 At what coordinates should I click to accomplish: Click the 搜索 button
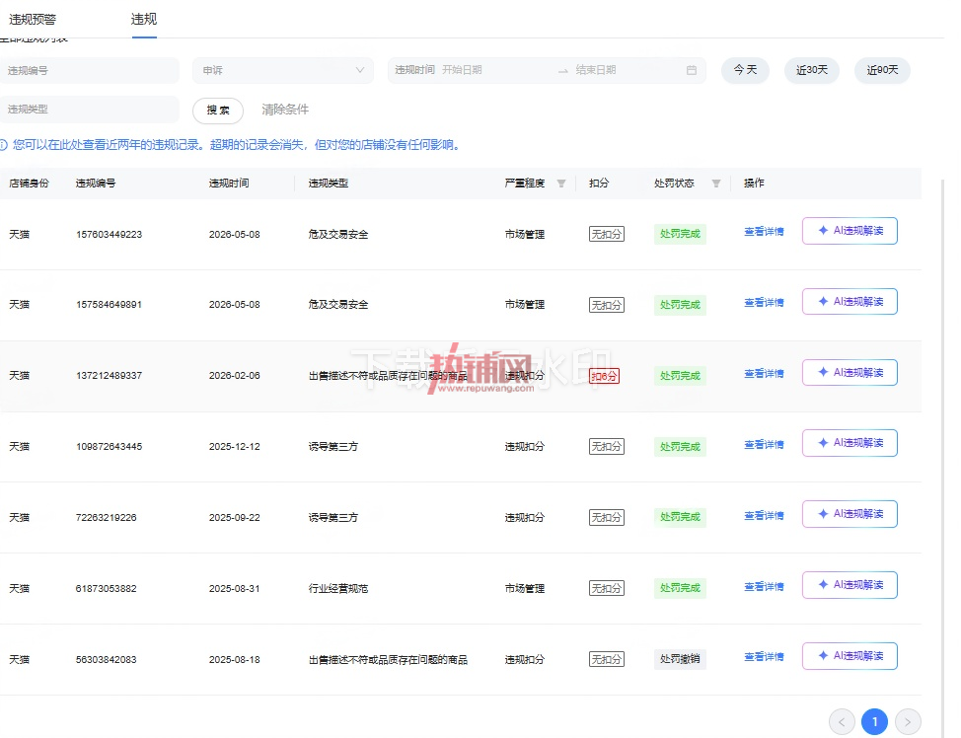pyautogui.click(x=218, y=111)
